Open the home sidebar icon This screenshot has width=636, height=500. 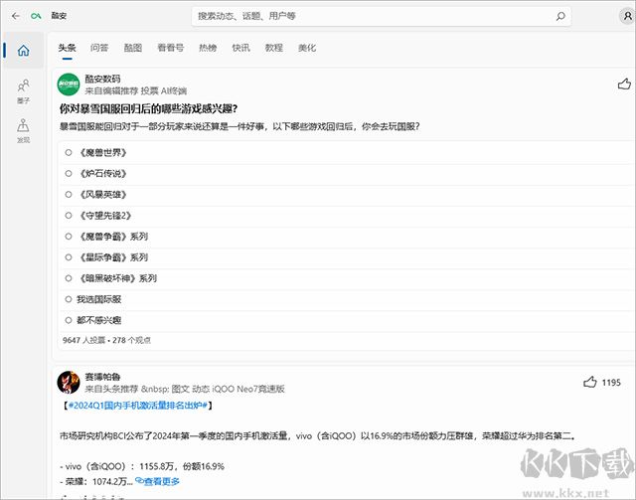pyautogui.click(x=24, y=51)
